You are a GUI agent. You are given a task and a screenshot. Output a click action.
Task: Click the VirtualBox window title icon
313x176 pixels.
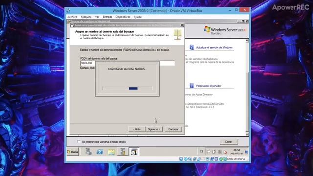point(68,11)
